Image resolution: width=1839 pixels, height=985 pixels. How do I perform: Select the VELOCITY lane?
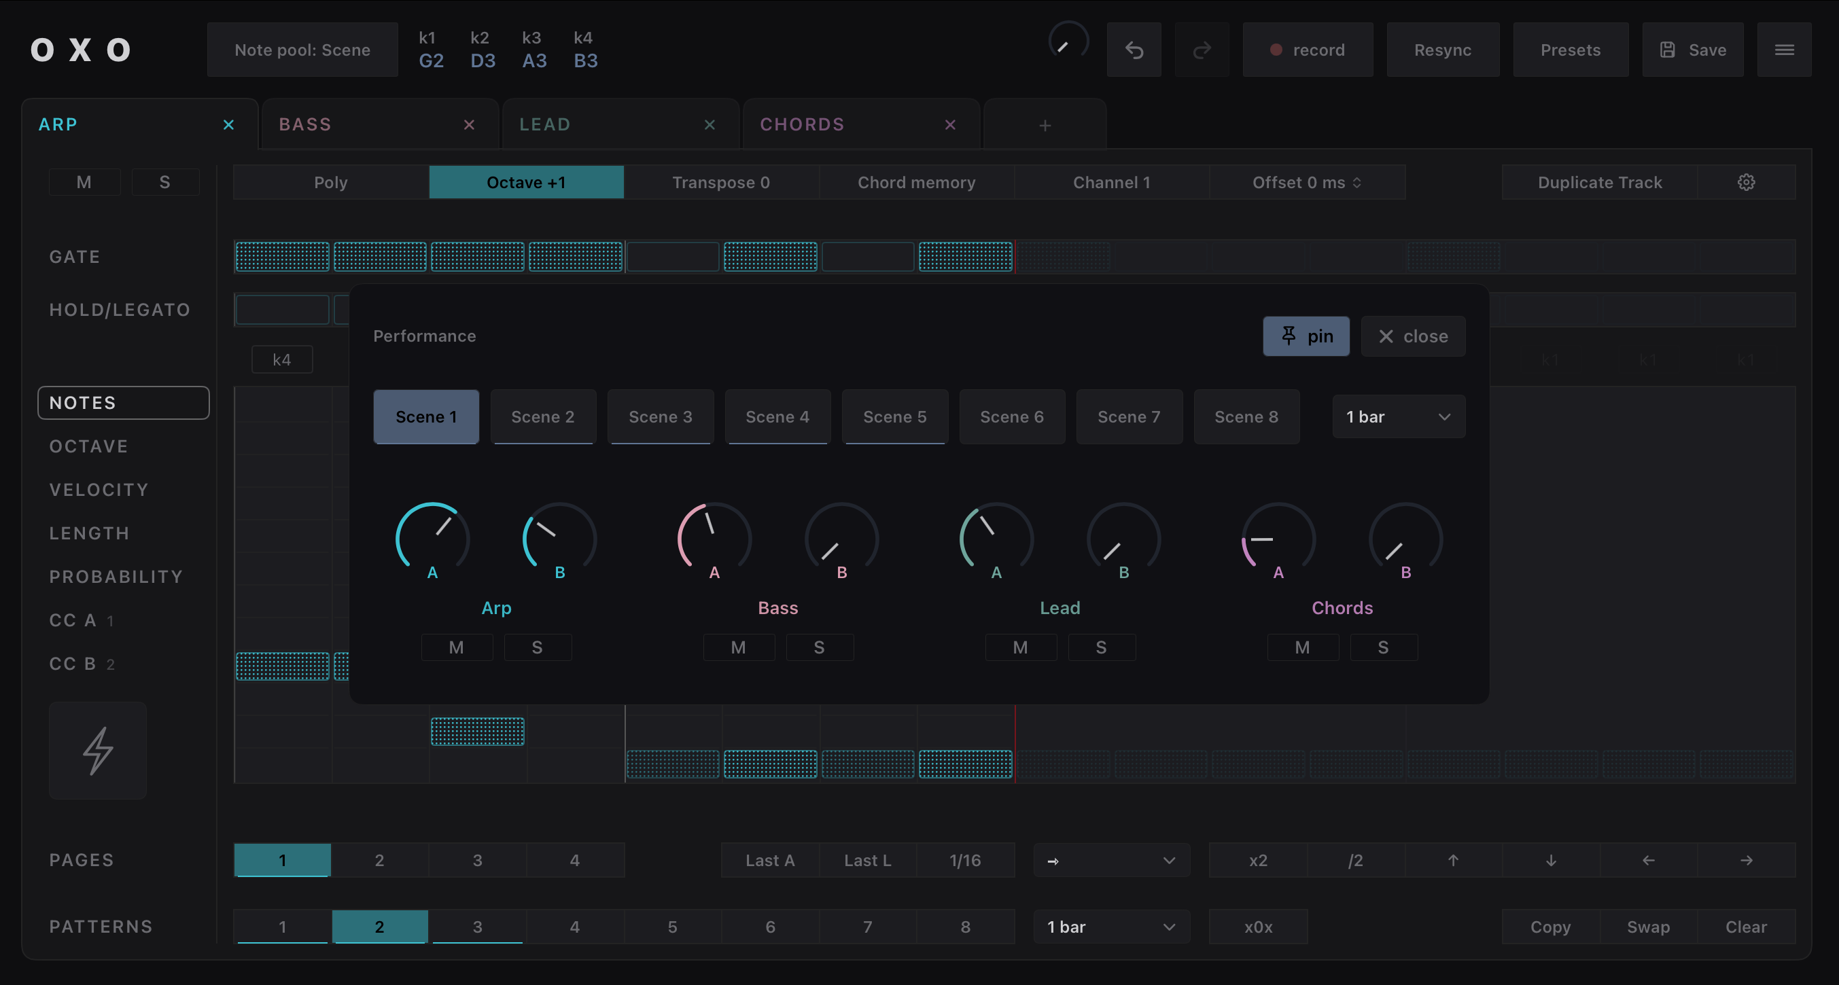pos(99,490)
